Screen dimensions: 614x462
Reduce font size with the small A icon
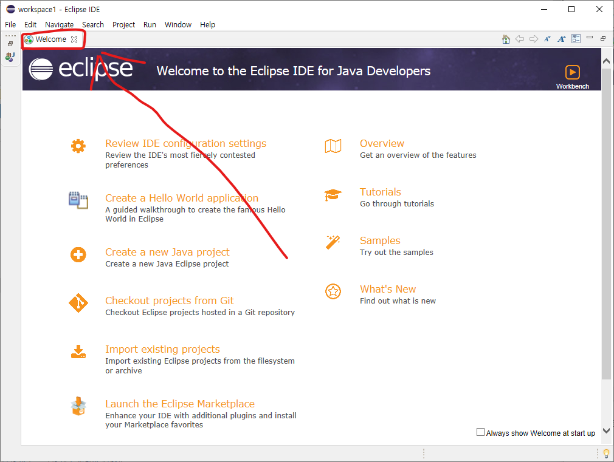547,39
